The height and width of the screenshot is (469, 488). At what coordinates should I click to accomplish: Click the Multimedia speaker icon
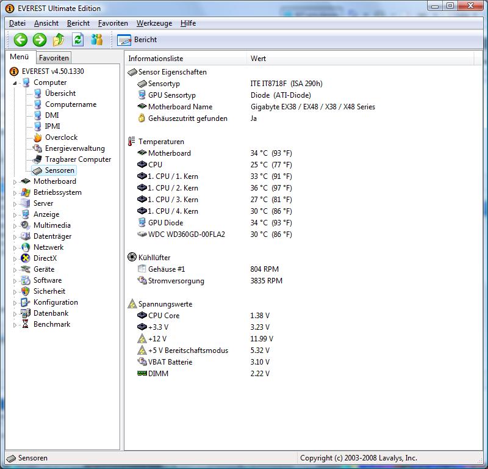[25, 225]
